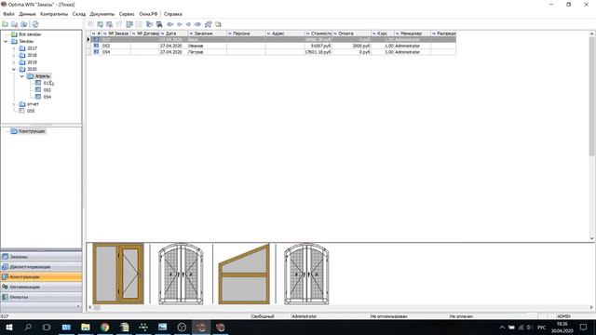Select Все заказы tree item
596x335 pixels.
[x=30, y=34]
